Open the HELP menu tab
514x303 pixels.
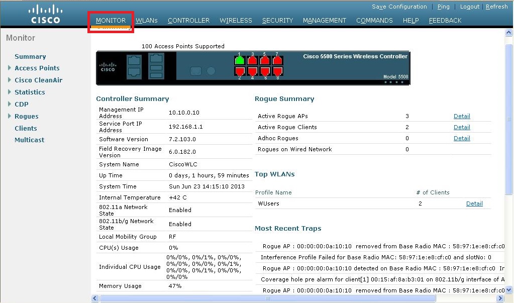pyautogui.click(x=410, y=20)
